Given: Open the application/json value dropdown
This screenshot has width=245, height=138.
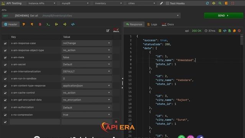Looking at the screenshot, I should pyautogui.click(x=87, y=85).
